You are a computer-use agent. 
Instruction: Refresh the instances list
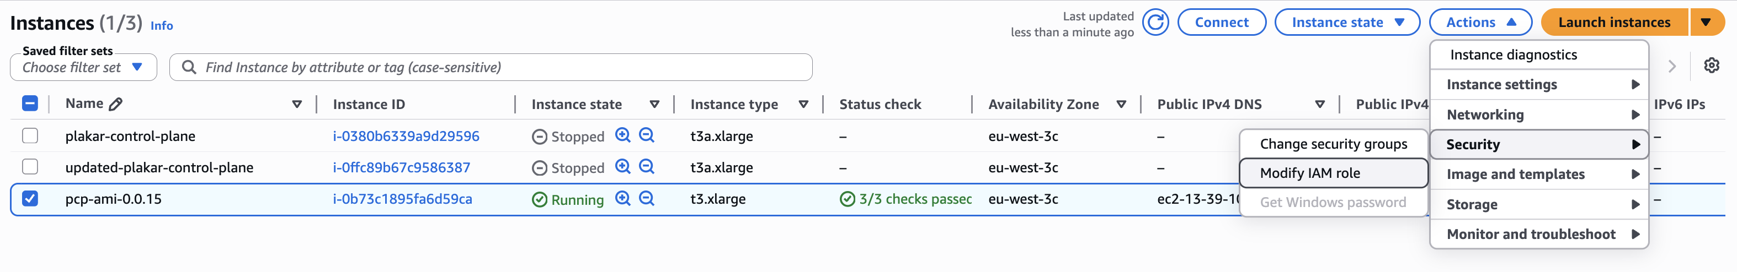(x=1155, y=22)
